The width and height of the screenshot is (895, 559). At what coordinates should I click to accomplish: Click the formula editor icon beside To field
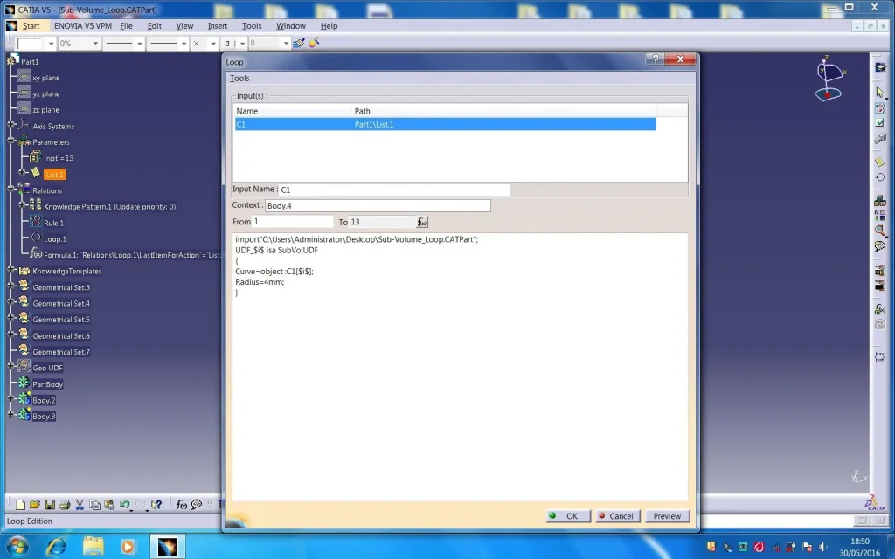click(422, 223)
